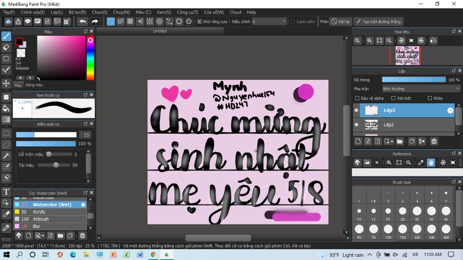Viewport: 463px width, 260px height.
Task: Click Tạo một đường thẳng button
Action: 379,22
